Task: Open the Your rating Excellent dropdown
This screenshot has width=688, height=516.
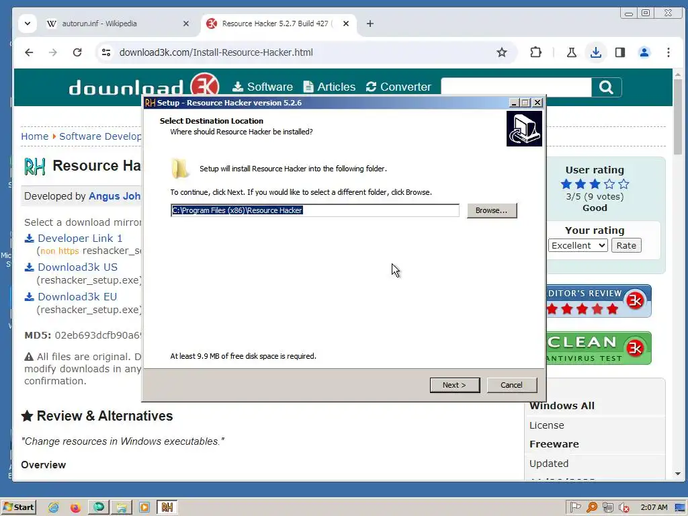Action: 578,245
